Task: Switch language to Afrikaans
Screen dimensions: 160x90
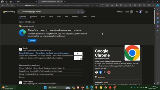Action: click(x=120, y=12)
